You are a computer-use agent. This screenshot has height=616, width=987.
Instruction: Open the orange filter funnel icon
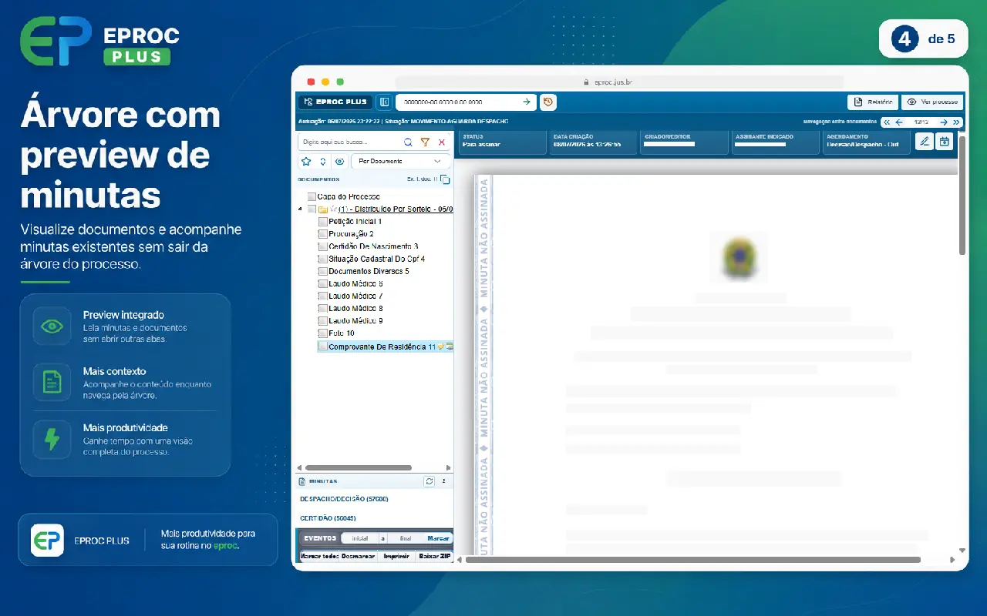coord(425,142)
